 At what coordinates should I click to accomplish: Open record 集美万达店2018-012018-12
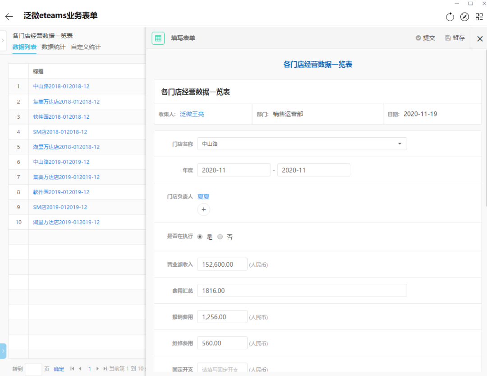click(66, 102)
